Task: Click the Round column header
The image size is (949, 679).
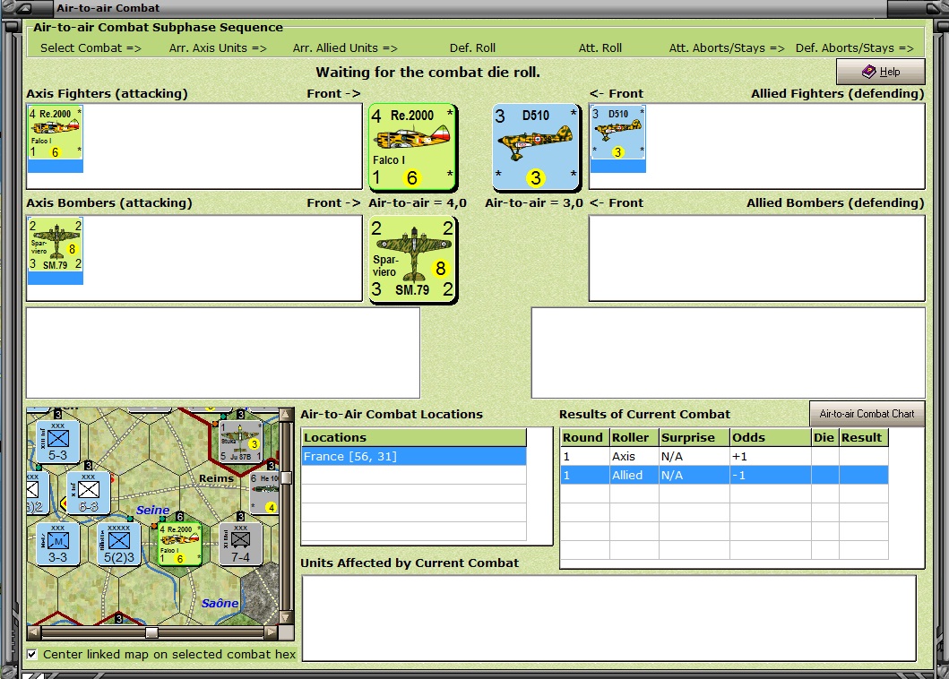Action: click(584, 437)
